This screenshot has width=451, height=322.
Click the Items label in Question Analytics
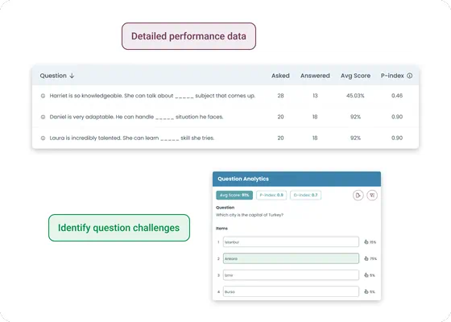click(221, 229)
